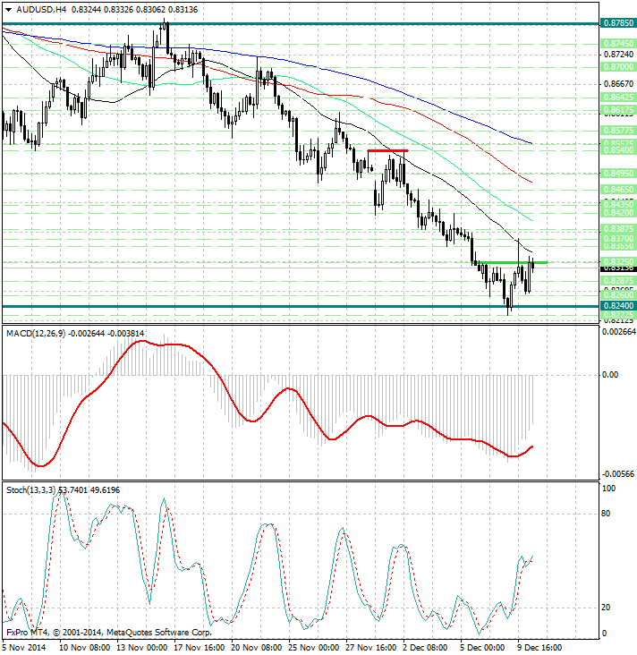The height and width of the screenshot is (655, 637).
Task: Select the thick teal line at 0.82400
Action: (268, 306)
